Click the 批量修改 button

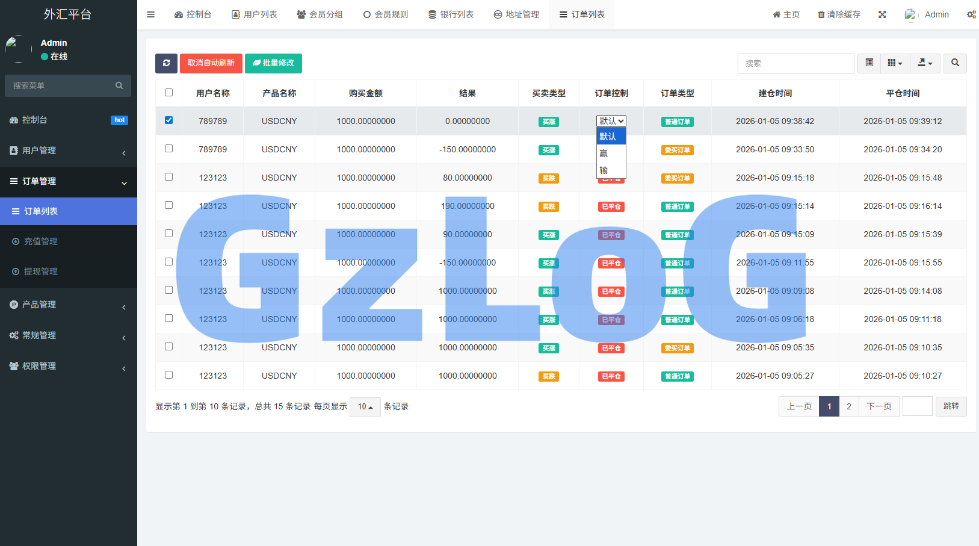274,63
